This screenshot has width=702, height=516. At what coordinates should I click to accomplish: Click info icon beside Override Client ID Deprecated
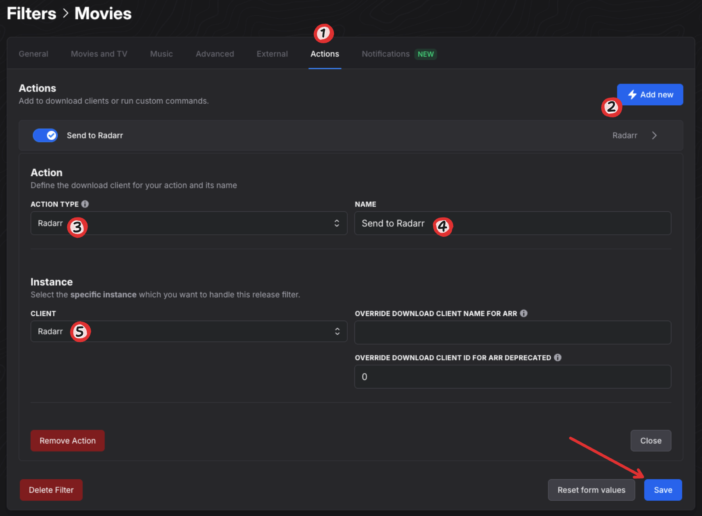tap(558, 357)
